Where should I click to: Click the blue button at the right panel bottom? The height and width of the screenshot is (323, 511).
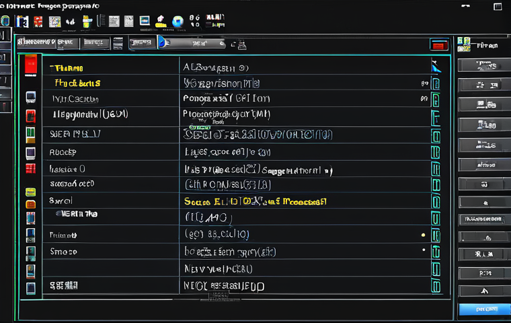(484, 309)
